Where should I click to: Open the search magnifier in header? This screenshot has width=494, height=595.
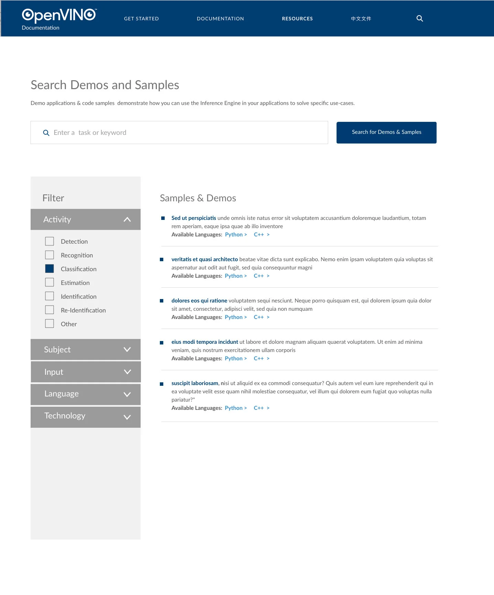tap(420, 19)
